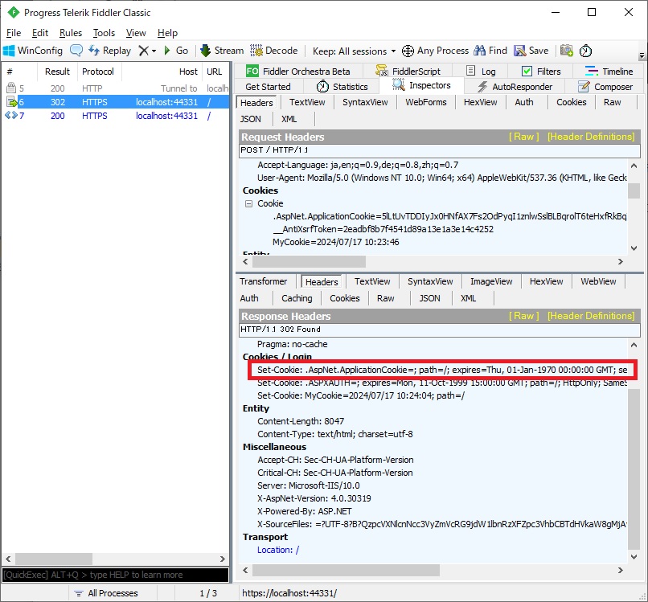The width and height of the screenshot is (648, 602).
Task: Click the Result column header
Action: click(57, 72)
